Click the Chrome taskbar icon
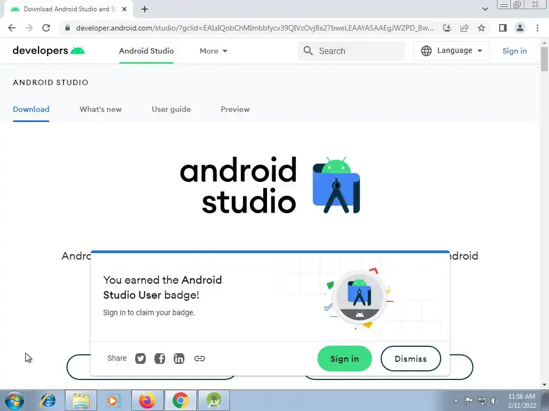The width and height of the screenshot is (549, 411). (181, 400)
